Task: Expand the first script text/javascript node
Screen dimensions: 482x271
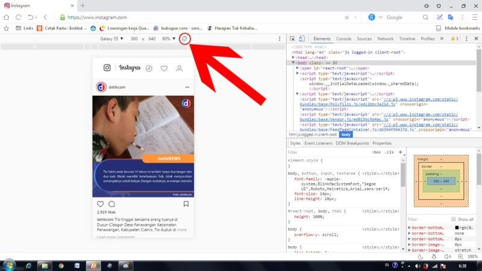Action: click(x=298, y=73)
